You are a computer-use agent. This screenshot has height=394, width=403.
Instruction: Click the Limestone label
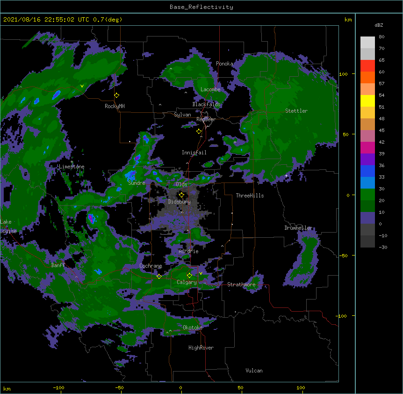click(72, 167)
